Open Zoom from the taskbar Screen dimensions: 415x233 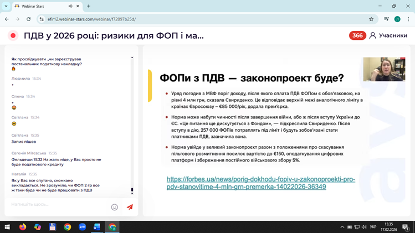coord(82,227)
